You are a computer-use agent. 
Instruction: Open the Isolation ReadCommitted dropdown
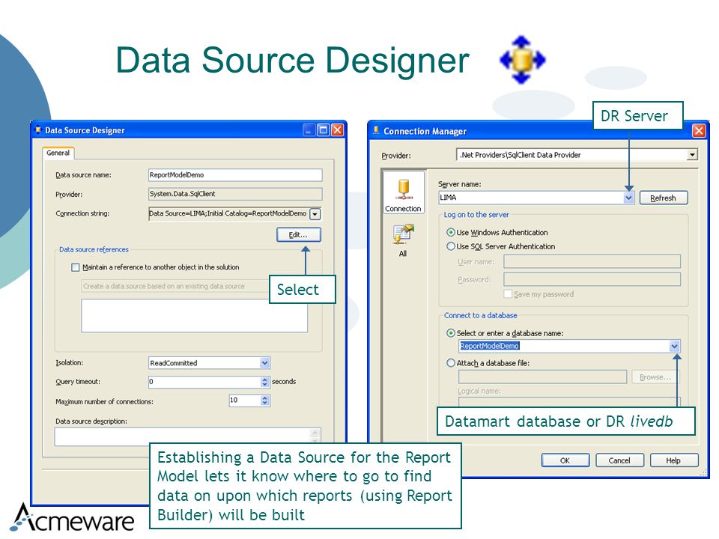coord(264,363)
